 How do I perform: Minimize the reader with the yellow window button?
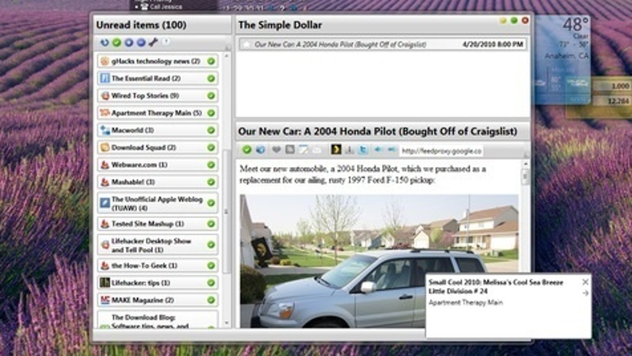pyautogui.click(x=503, y=21)
